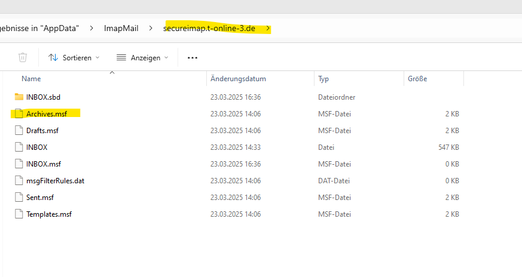Viewport: 522px width, 277px height.
Task: Sort by the Name column header
Action: (31, 79)
